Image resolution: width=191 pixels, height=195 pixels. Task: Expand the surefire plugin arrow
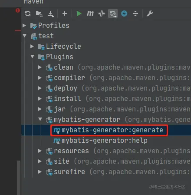coord(40,171)
